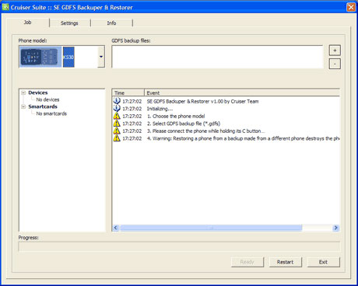Screen dimensions: 358x286
Task: Click the Time column header
Action: coord(128,92)
